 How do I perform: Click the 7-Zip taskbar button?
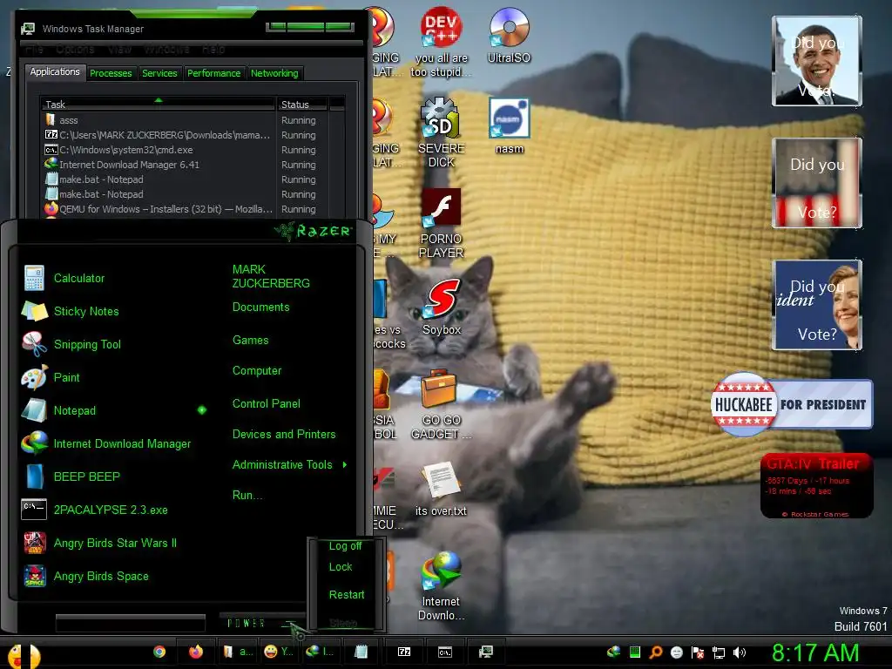pyautogui.click(x=404, y=652)
